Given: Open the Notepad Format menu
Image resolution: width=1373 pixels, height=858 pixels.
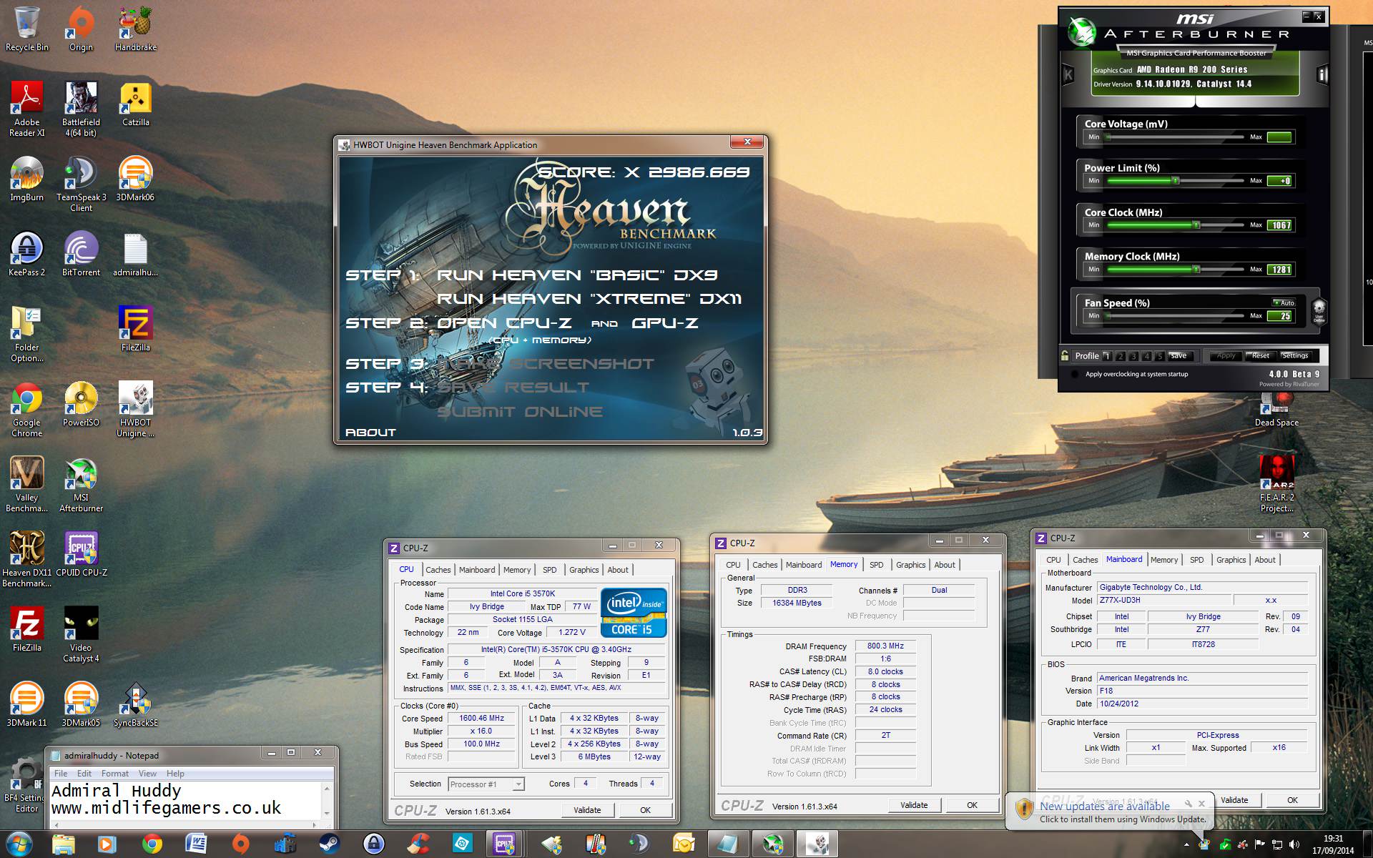Looking at the screenshot, I should (x=114, y=774).
